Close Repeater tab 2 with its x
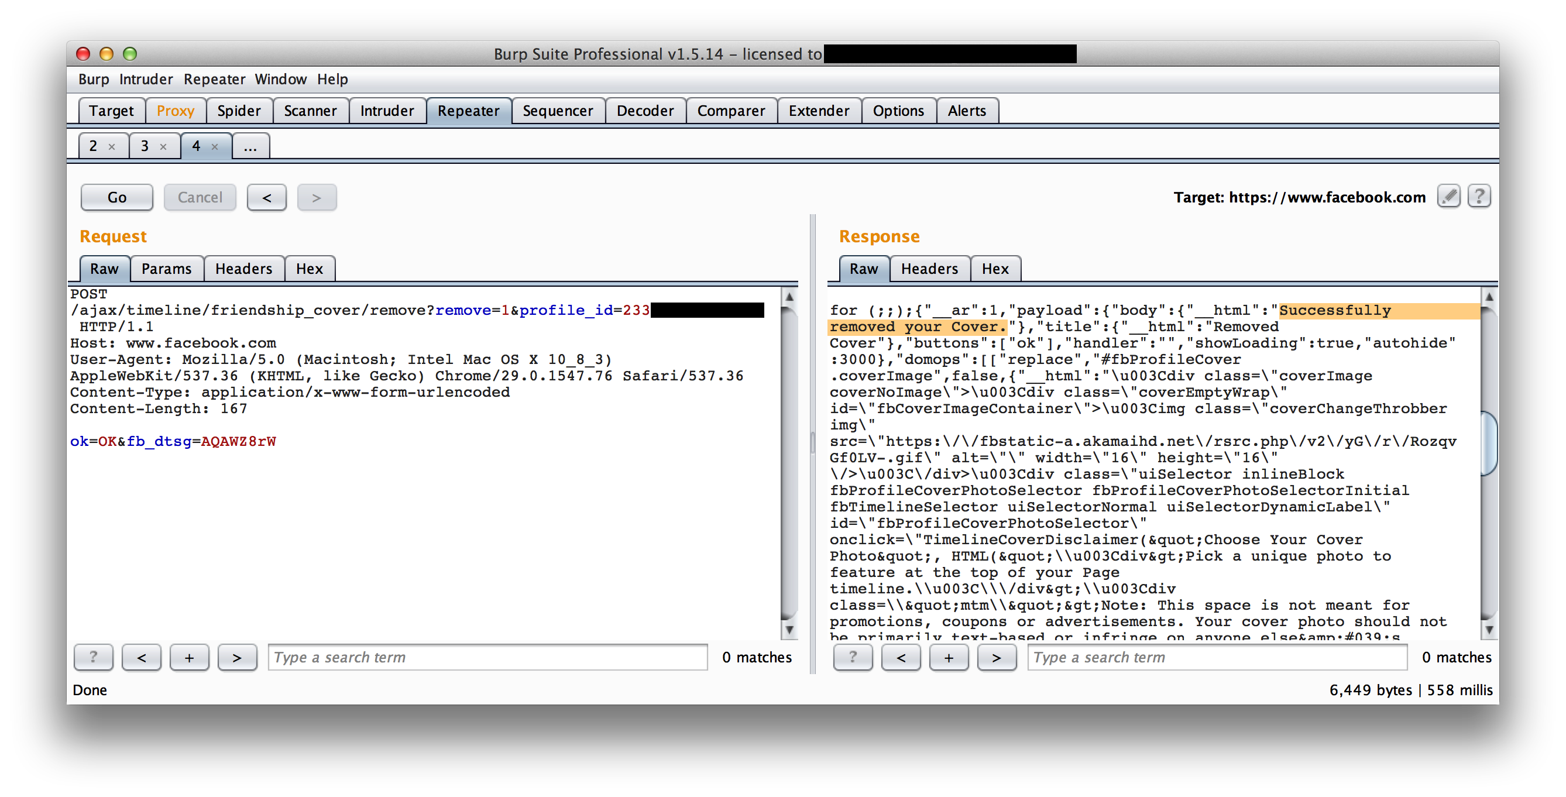 pos(112,146)
